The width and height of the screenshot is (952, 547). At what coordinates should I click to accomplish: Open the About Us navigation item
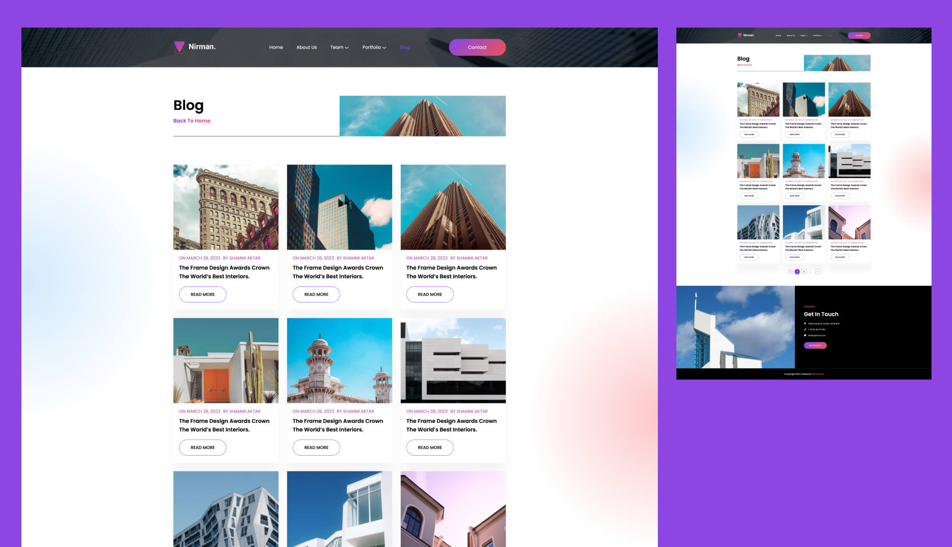(x=306, y=47)
